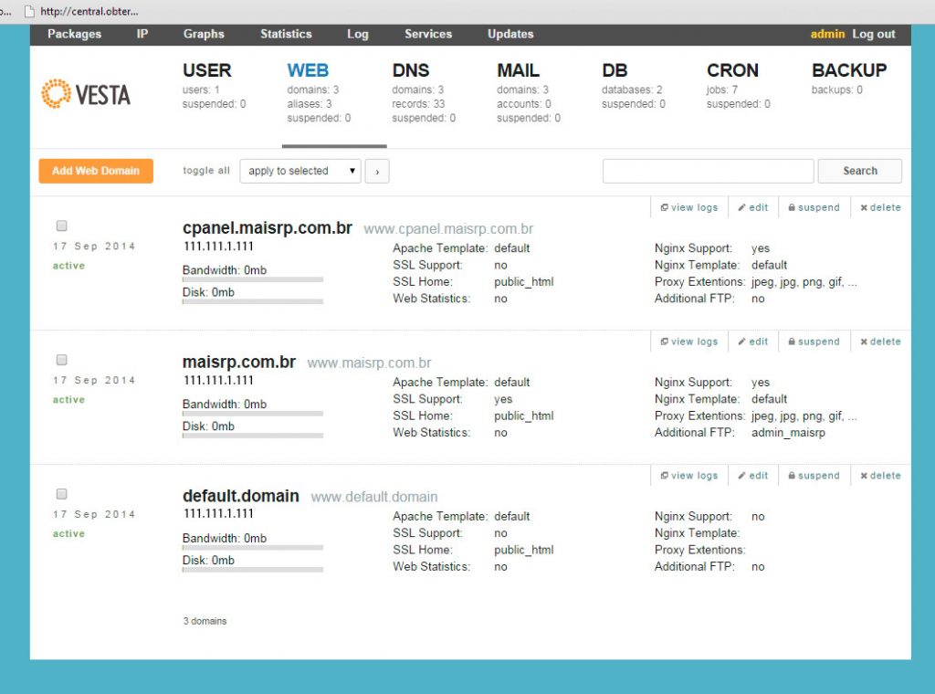Click delete X icon for maisrp.com.br
Screen dimensions: 935x694
(x=864, y=342)
